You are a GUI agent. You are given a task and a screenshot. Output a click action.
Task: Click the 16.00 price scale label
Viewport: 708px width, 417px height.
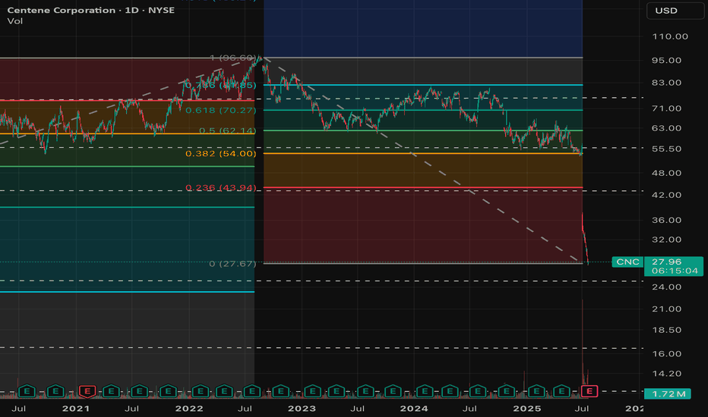(x=666, y=354)
